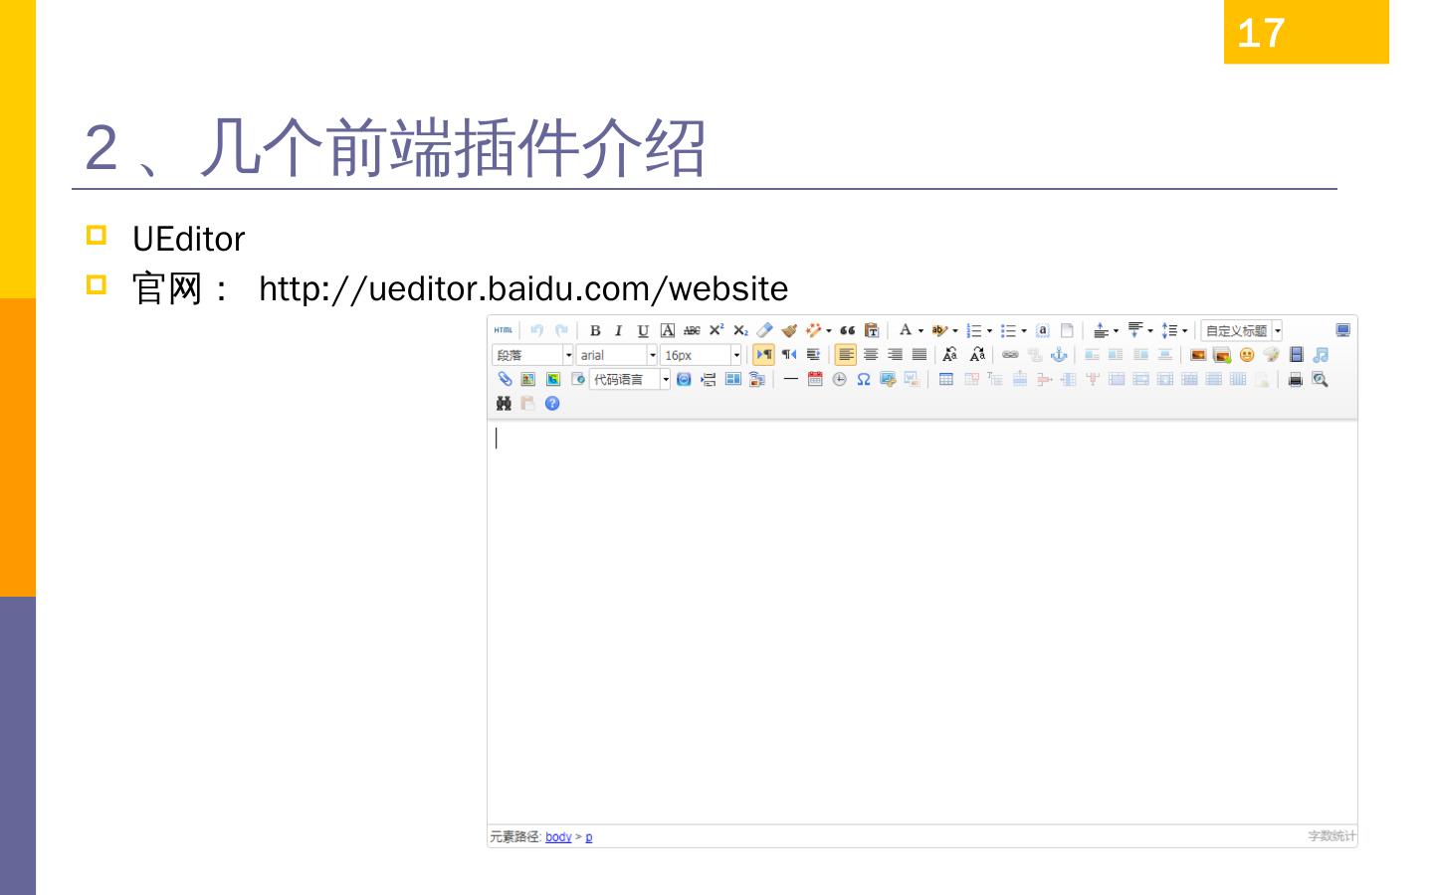
Task: Insert a special character via the omega icon
Action: point(864,379)
